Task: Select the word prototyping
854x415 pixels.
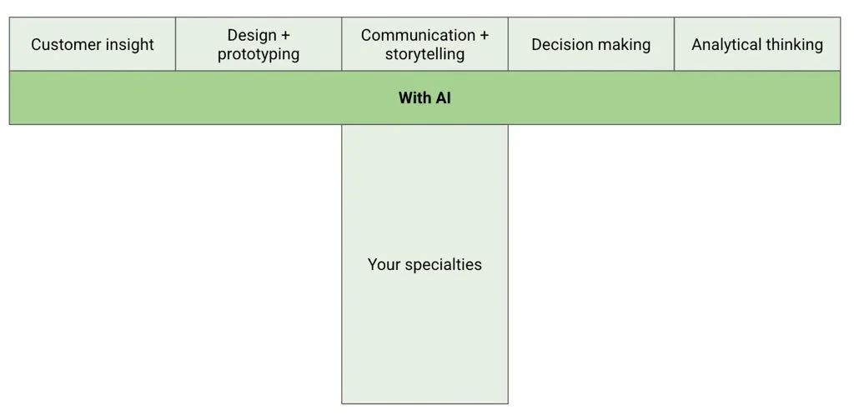Action: coord(259,54)
